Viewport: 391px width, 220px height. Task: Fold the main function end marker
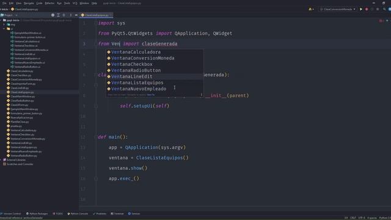(x=96, y=178)
